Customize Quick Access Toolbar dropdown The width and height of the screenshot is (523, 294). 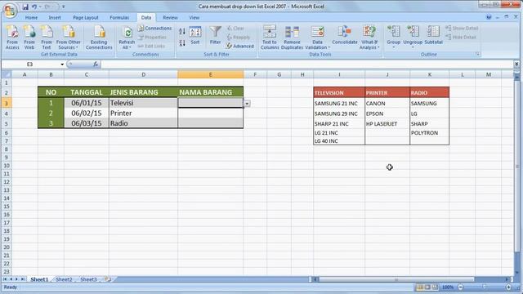(x=64, y=7)
